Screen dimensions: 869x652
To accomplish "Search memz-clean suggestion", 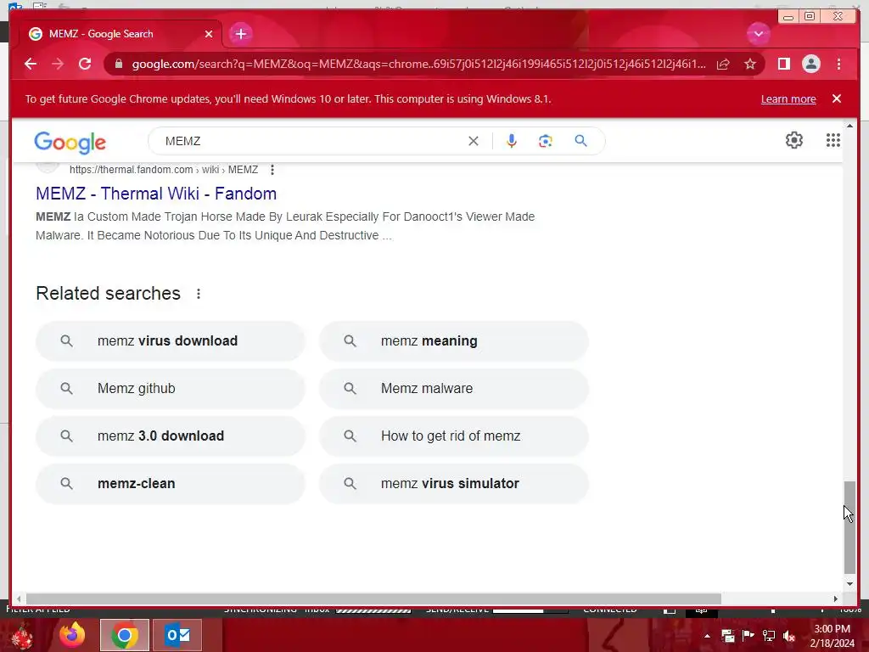I will coord(170,483).
